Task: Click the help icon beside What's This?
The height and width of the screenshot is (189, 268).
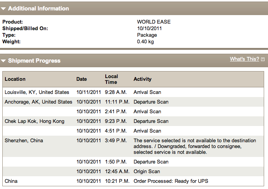Action: (x=263, y=59)
